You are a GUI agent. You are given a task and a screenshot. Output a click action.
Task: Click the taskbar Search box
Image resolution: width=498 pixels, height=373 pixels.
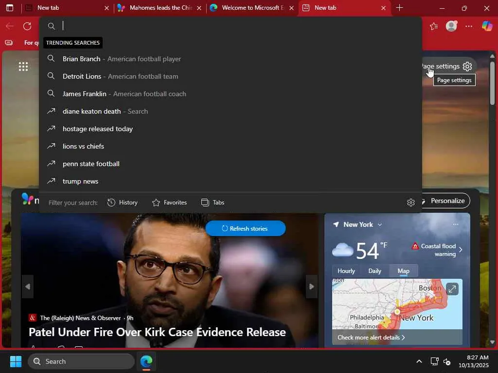click(81, 361)
